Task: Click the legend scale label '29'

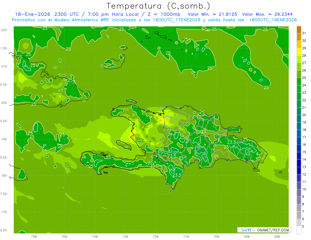Action: [x=304, y=48]
